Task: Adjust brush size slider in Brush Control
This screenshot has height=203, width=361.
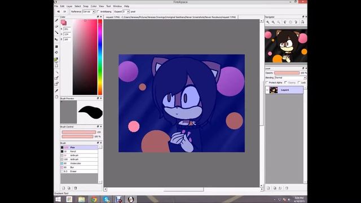Action: coord(79,132)
